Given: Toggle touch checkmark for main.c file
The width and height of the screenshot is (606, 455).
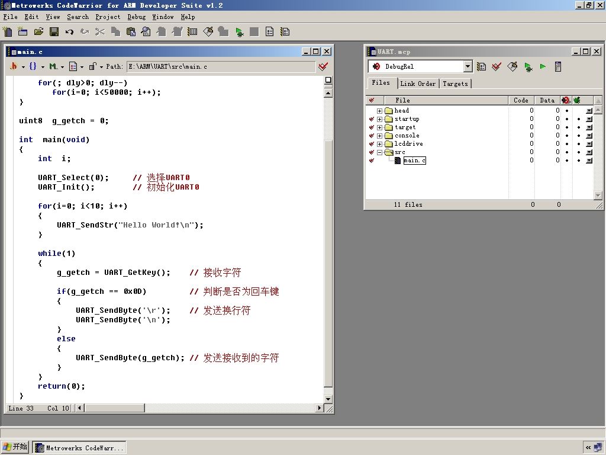Looking at the screenshot, I should pos(372,161).
